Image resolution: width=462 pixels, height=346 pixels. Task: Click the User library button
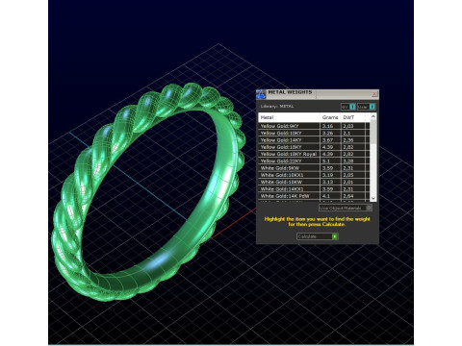(x=366, y=107)
